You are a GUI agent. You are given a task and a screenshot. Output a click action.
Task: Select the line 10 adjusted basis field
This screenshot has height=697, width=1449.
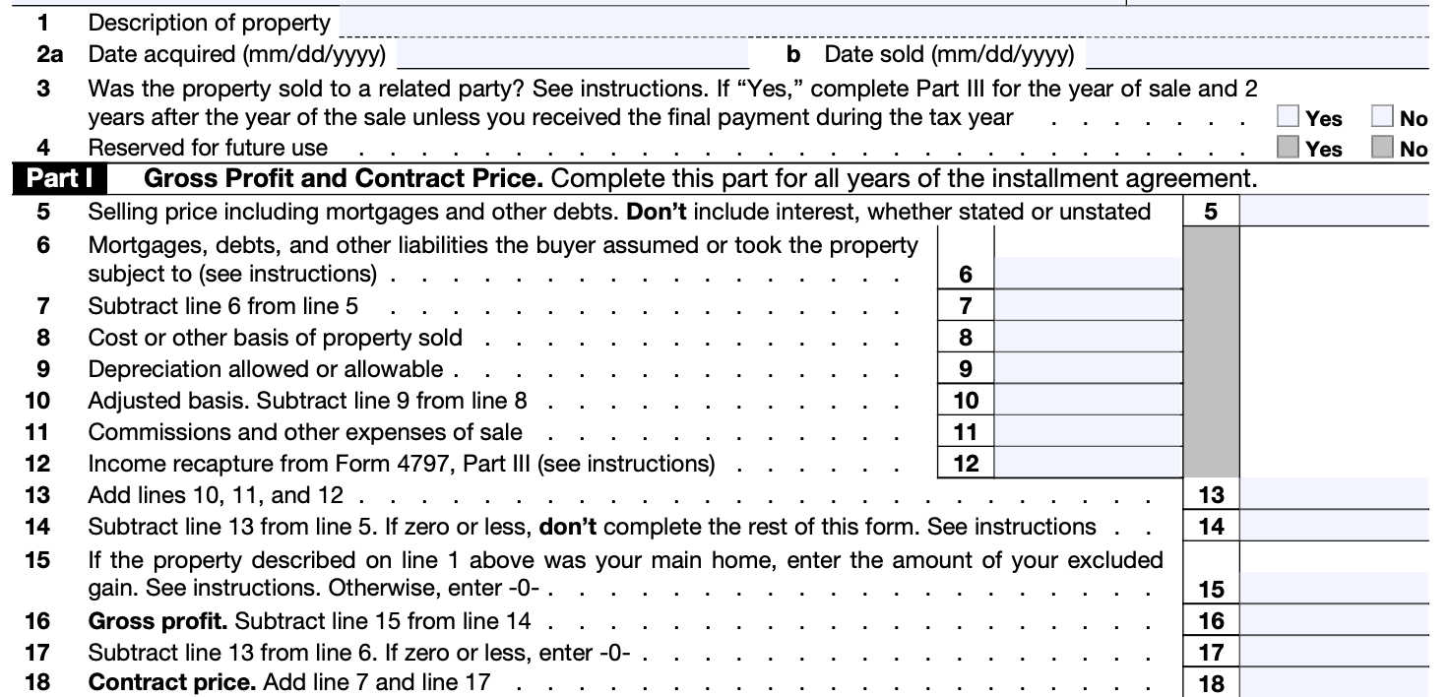click(1088, 400)
